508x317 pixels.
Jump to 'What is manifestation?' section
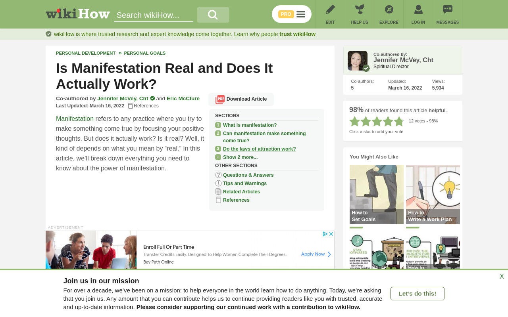click(x=250, y=125)
